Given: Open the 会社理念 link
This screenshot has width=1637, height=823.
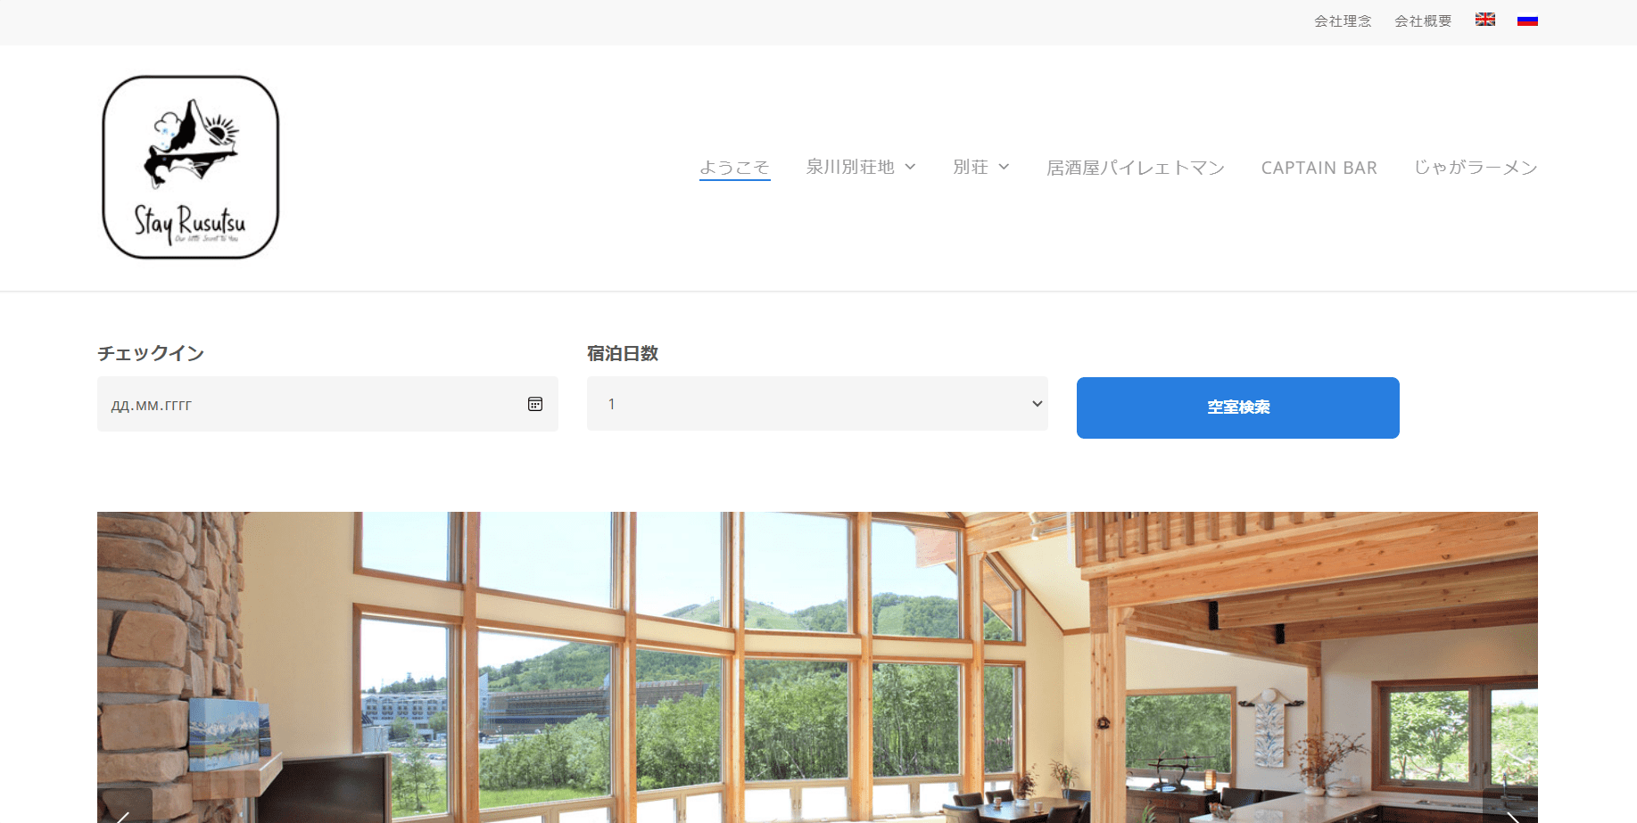Looking at the screenshot, I should click(x=1343, y=21).
